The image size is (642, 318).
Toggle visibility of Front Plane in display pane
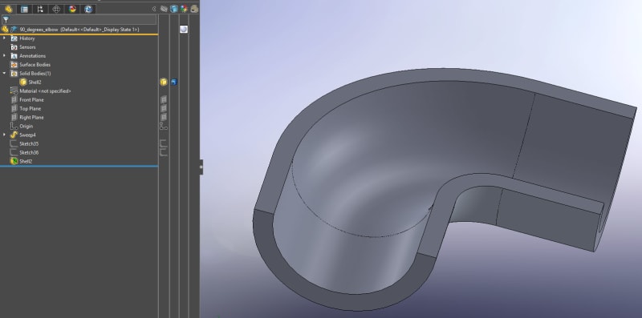pos(164,99)
